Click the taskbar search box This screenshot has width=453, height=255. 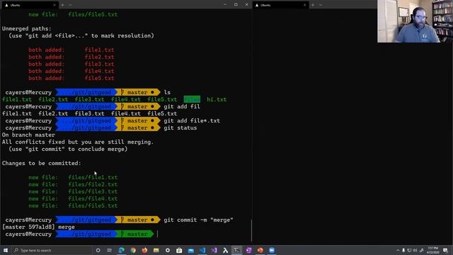(x=52, y=250)
